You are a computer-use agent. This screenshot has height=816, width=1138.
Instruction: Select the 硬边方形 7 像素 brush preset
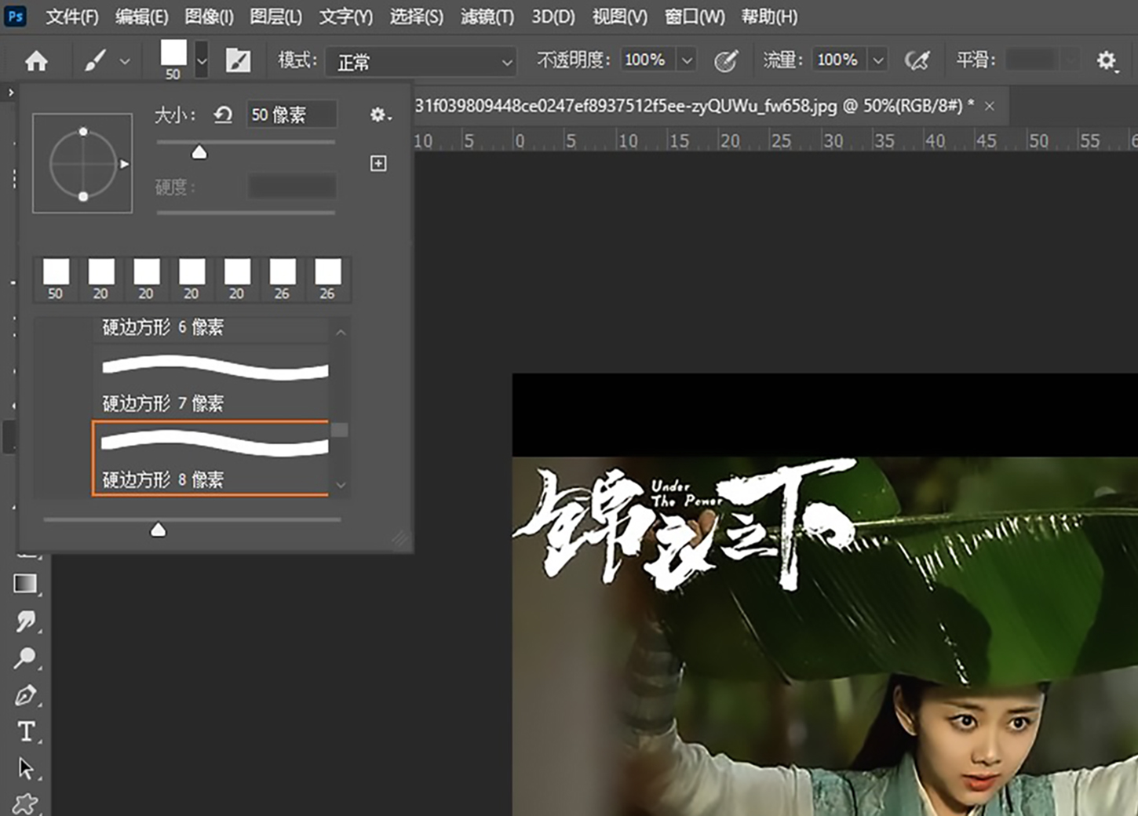pos(212,384)
